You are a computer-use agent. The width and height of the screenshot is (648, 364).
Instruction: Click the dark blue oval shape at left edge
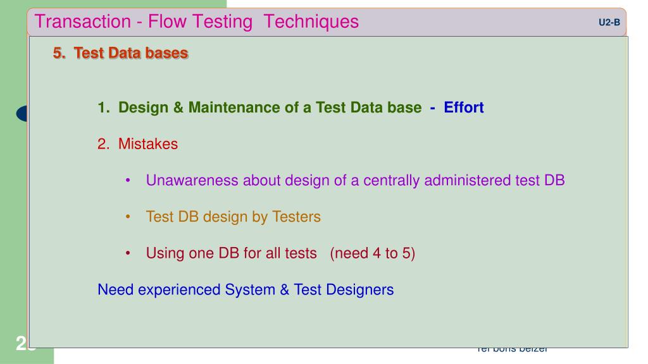pyautogui.click(x=22, y=114)
